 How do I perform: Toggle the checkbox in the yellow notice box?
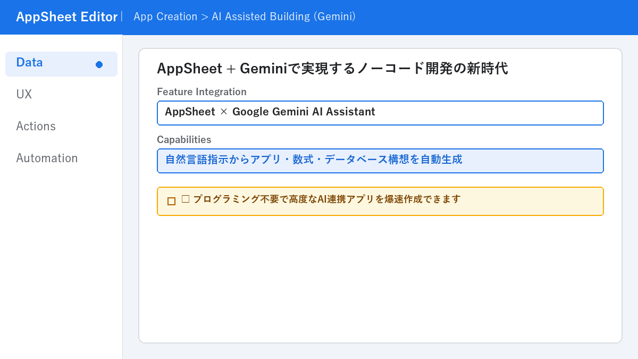pos(171,201)
